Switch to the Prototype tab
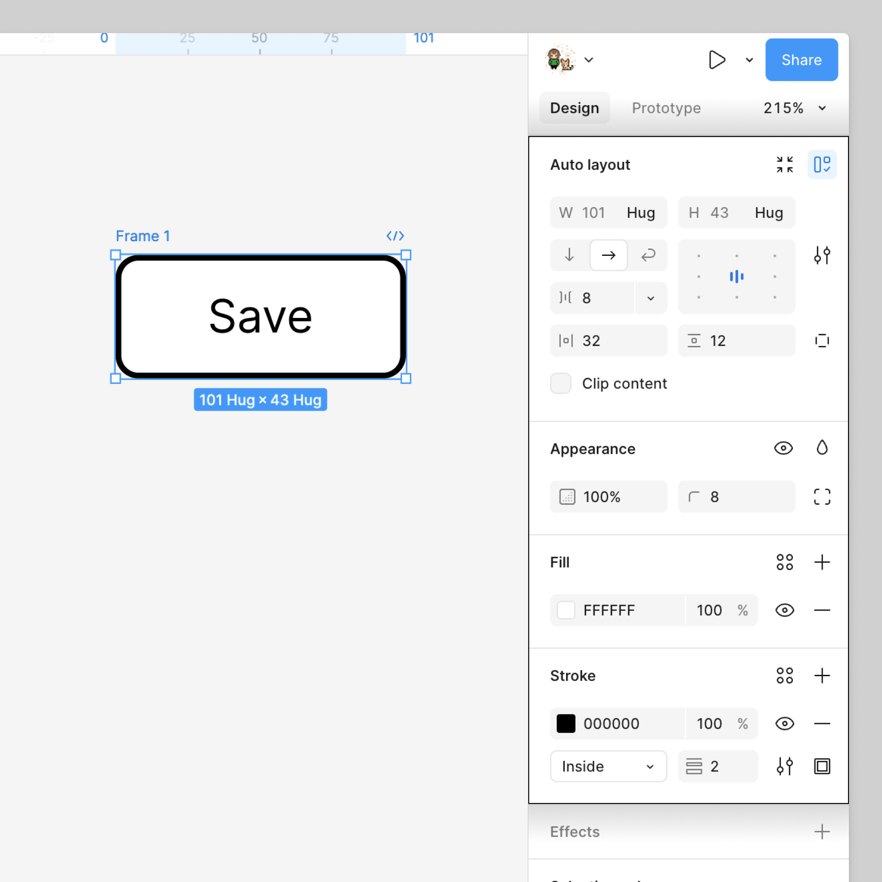 click(x=666, y=108)
